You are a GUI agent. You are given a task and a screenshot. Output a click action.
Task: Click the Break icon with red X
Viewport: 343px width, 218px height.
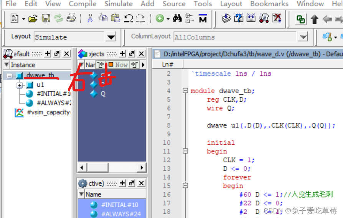click(x=277, y=18)
